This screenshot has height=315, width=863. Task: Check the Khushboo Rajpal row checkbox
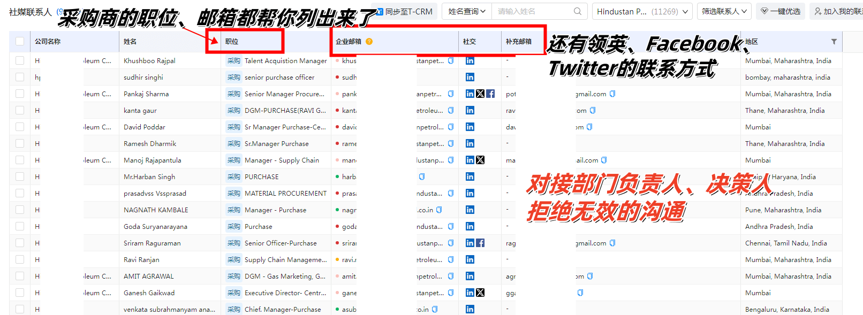click(20, 60)
